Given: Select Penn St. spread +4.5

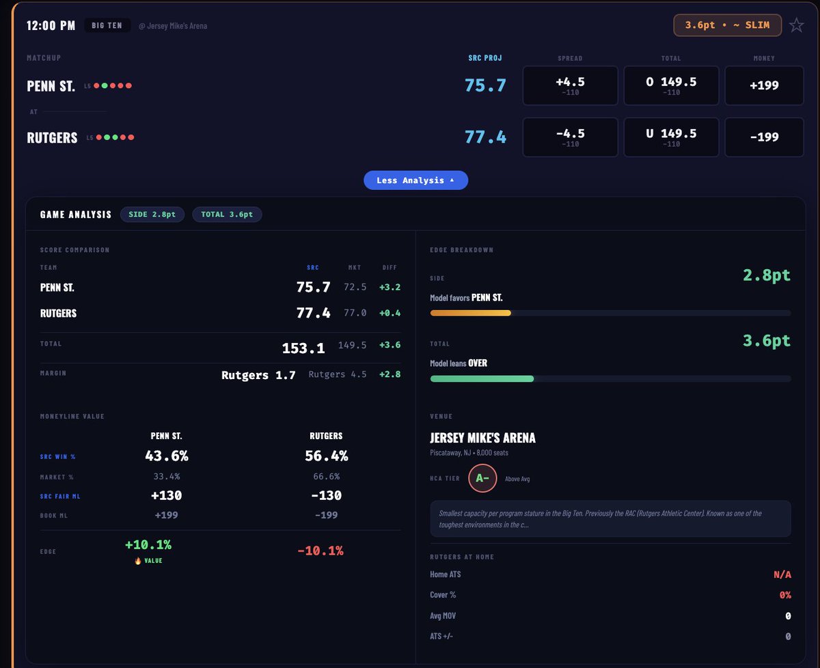Looking at the screenshot, I should pos(571,85).
